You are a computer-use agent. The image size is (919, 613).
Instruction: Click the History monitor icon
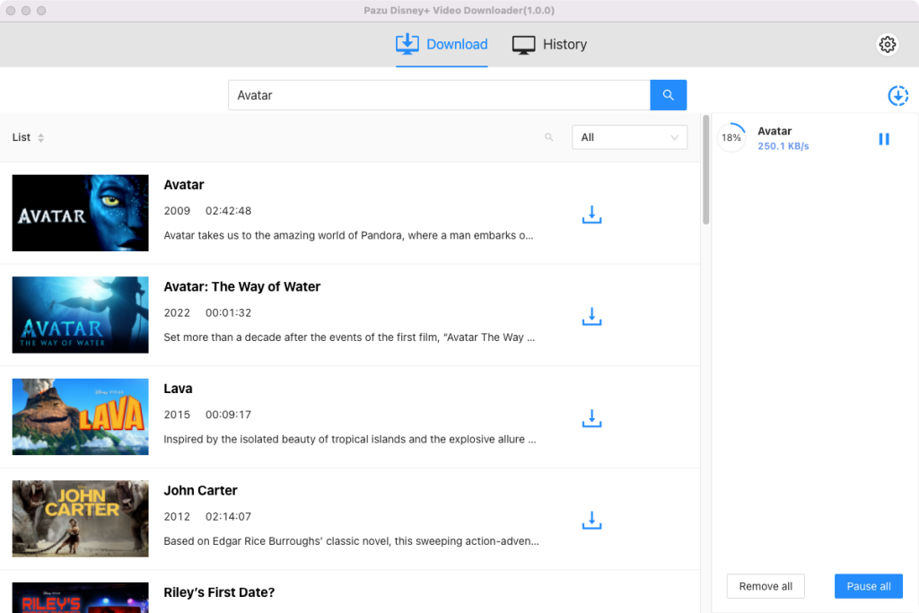523,45
